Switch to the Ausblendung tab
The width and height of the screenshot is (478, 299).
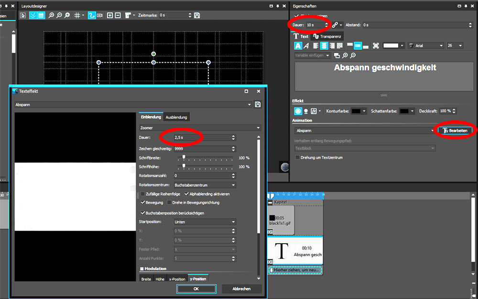click(176, 117)
